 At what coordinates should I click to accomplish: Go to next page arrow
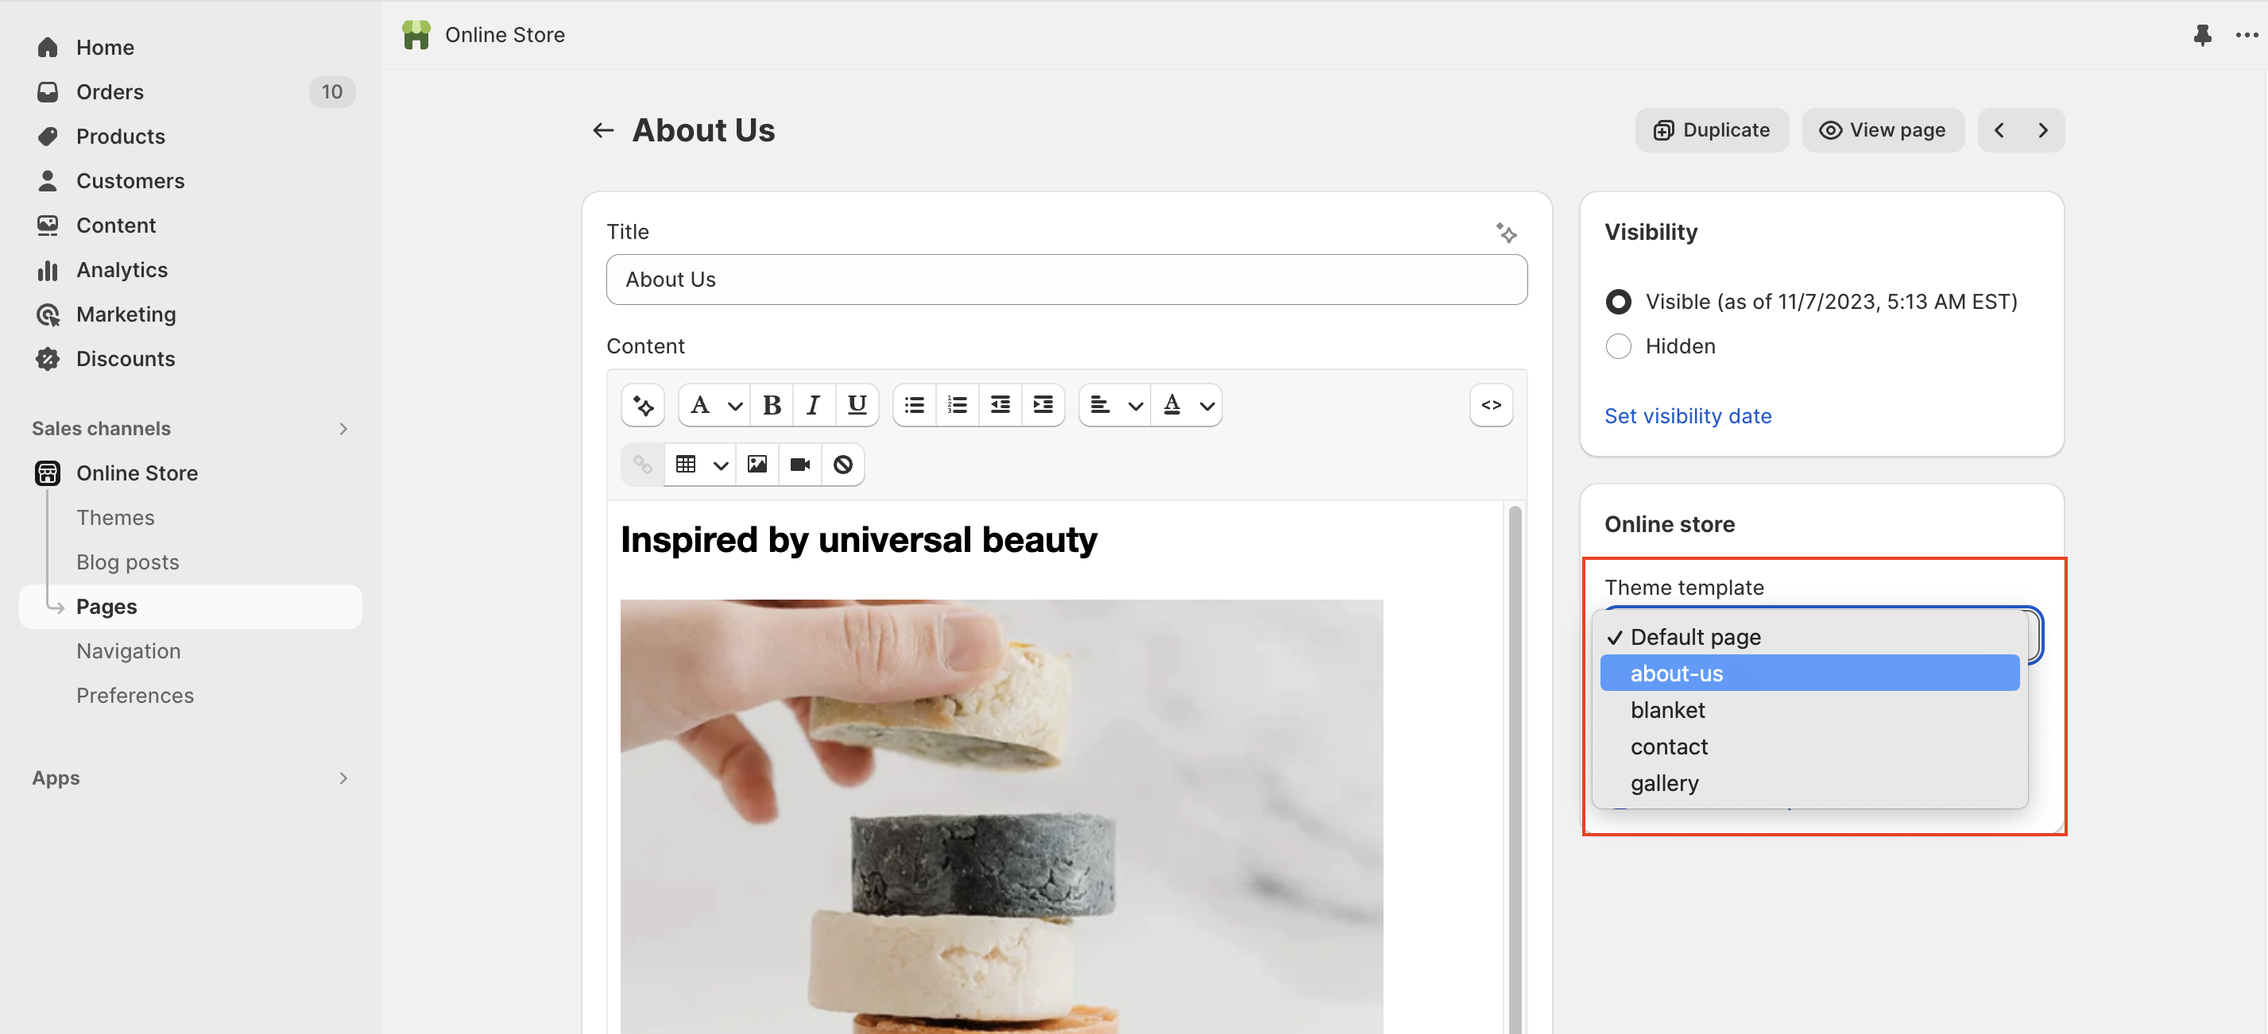click(x=2042, y=130)
